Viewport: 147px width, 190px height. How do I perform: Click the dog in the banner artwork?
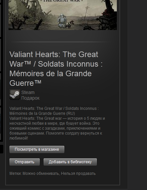coord(70,24)
